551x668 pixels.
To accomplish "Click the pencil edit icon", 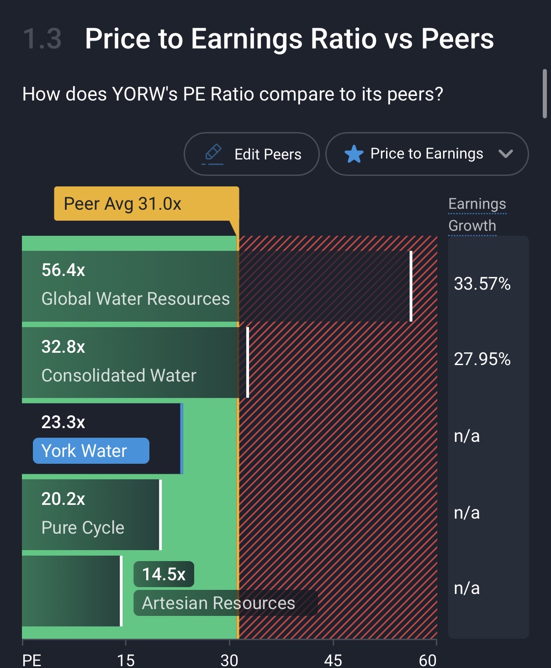I will (213, 154).
